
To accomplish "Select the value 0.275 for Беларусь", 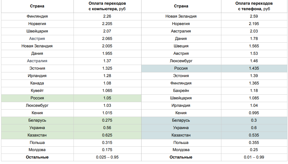I will click(107, 121).
